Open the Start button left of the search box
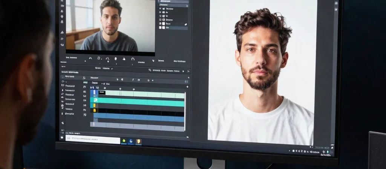This screenshot has width=386, height=169. point(62,138)
